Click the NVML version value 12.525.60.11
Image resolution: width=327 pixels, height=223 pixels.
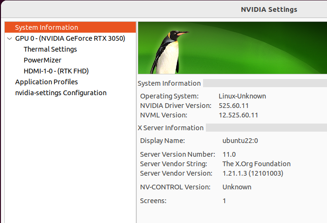(239, 115)
